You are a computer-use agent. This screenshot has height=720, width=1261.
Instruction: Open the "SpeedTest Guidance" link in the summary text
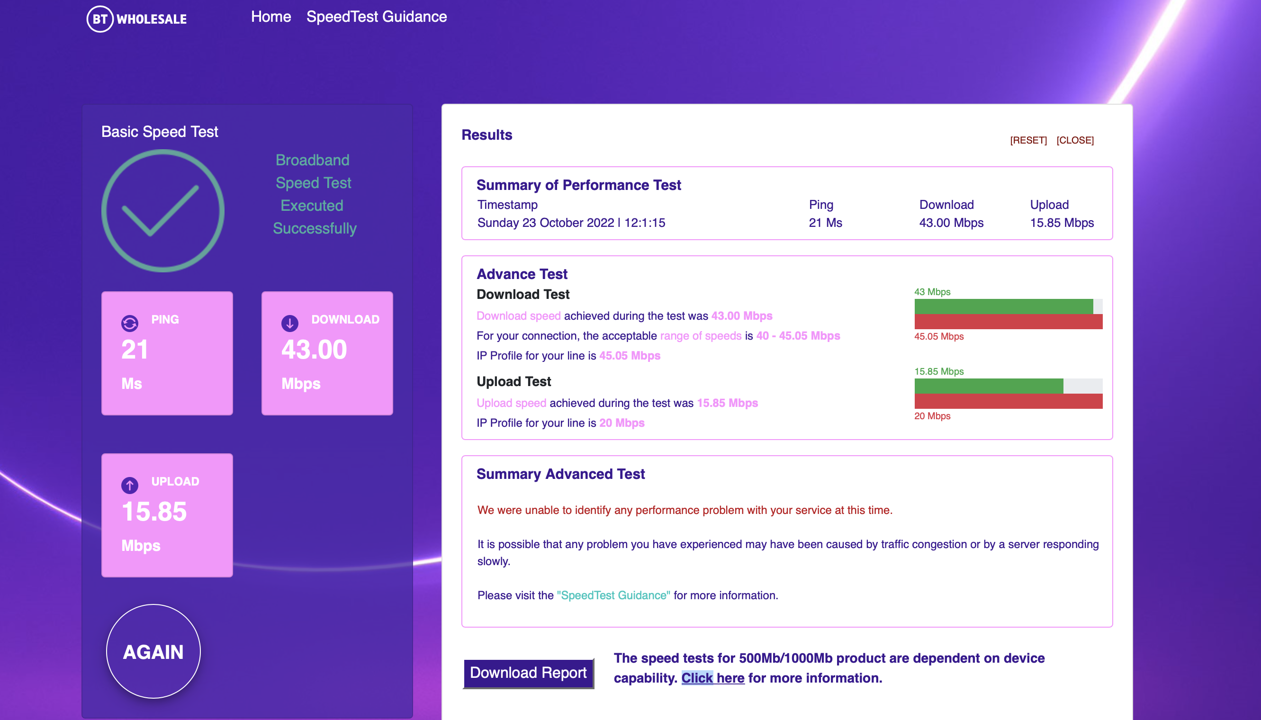[x=613, y=595]
